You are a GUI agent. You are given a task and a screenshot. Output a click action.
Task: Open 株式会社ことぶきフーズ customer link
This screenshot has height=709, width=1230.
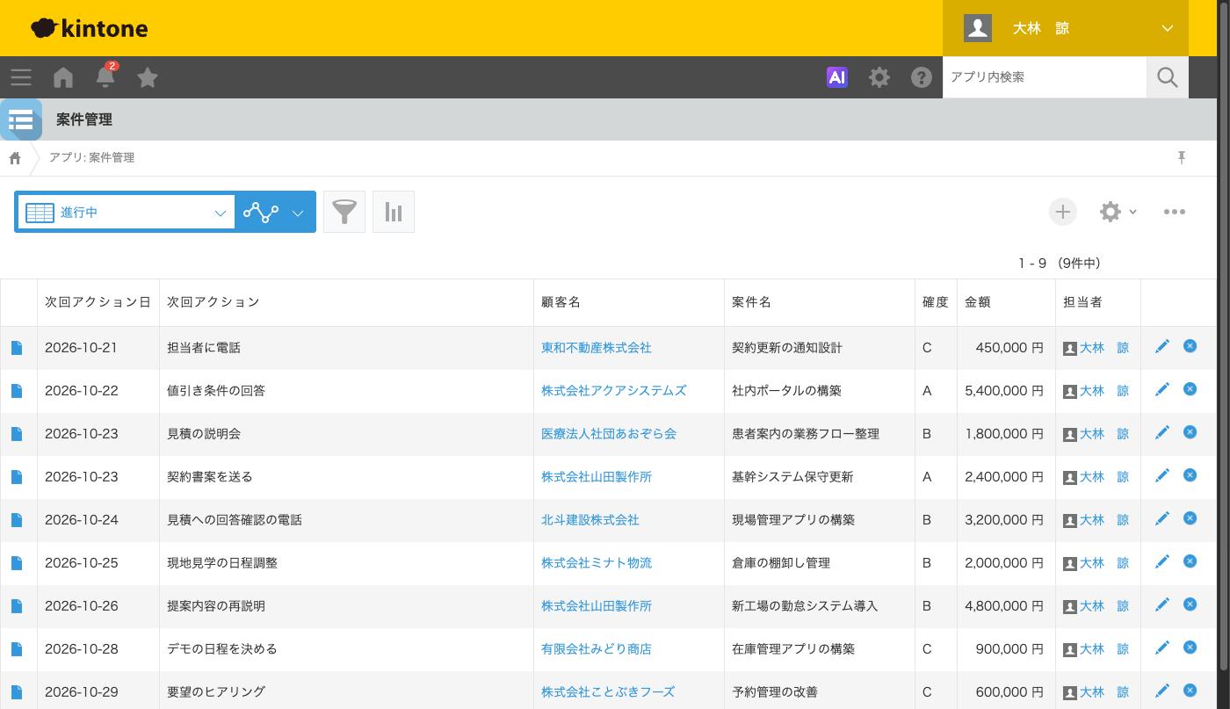608,692
